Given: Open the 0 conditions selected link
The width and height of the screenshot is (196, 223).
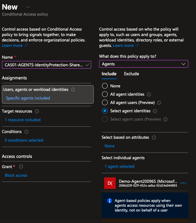Looking at the screenshot, I should click(24, 140).
